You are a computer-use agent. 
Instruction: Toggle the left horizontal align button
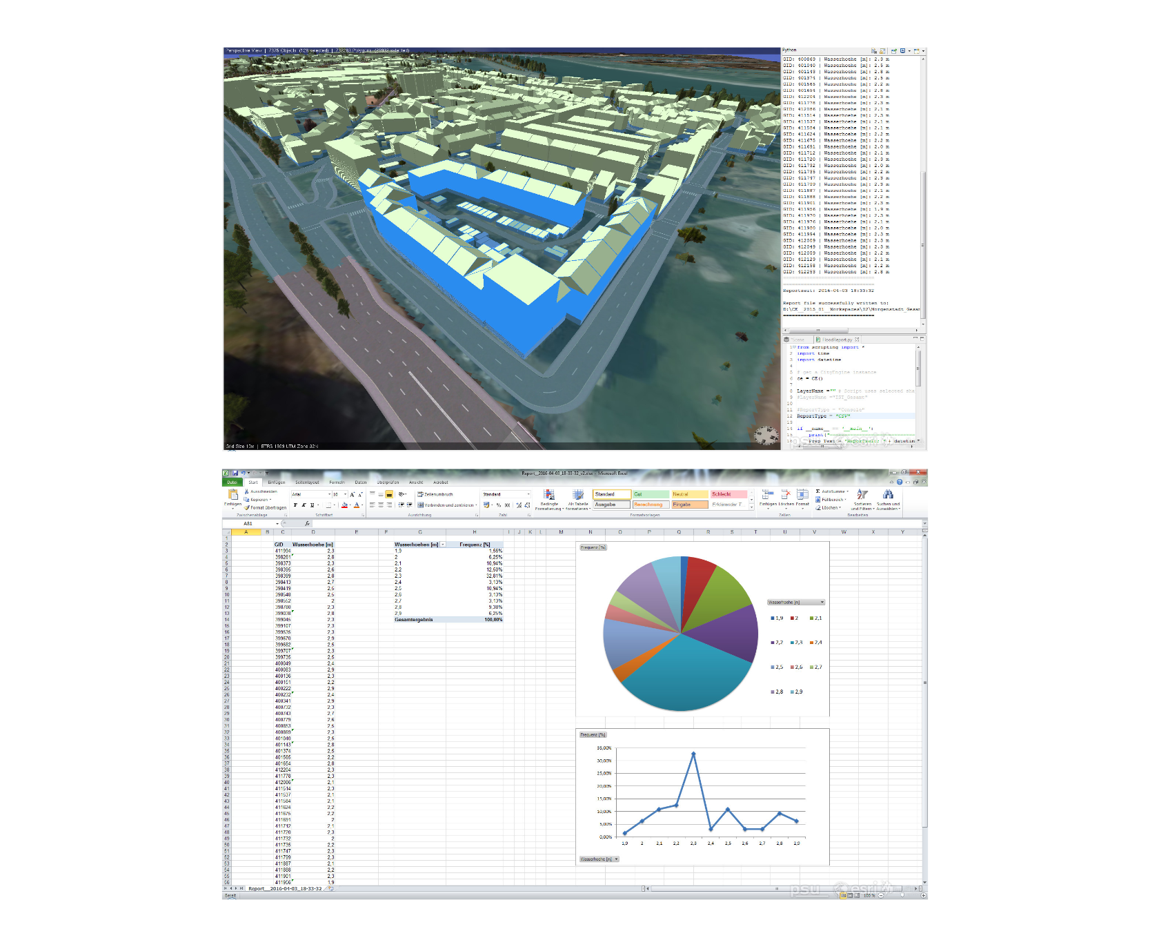point(373,505)
